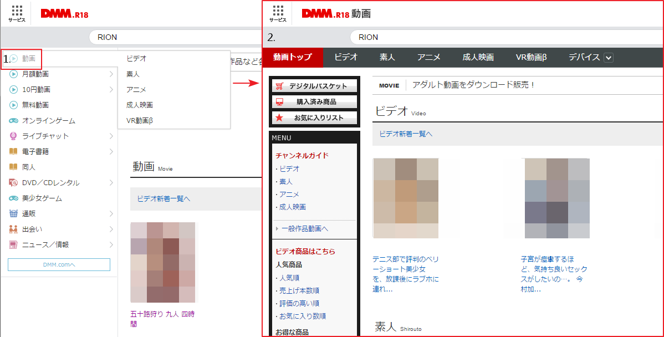Expand the 電子書籍 submenu chevron
664x337 pixels.
coord(111,151)
